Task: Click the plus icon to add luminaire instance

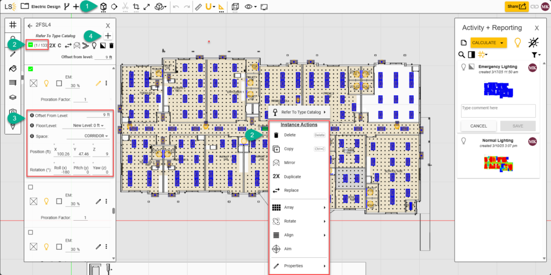Action: [108, 36]
